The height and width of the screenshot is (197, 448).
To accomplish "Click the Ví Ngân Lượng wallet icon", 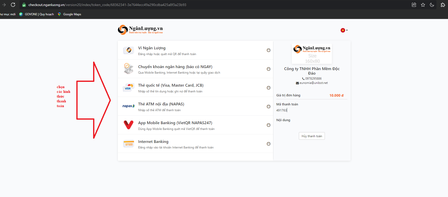I will pos(129,50).
